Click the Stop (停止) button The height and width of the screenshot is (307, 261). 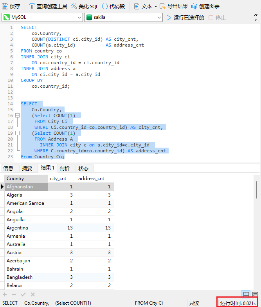point(217,18)
